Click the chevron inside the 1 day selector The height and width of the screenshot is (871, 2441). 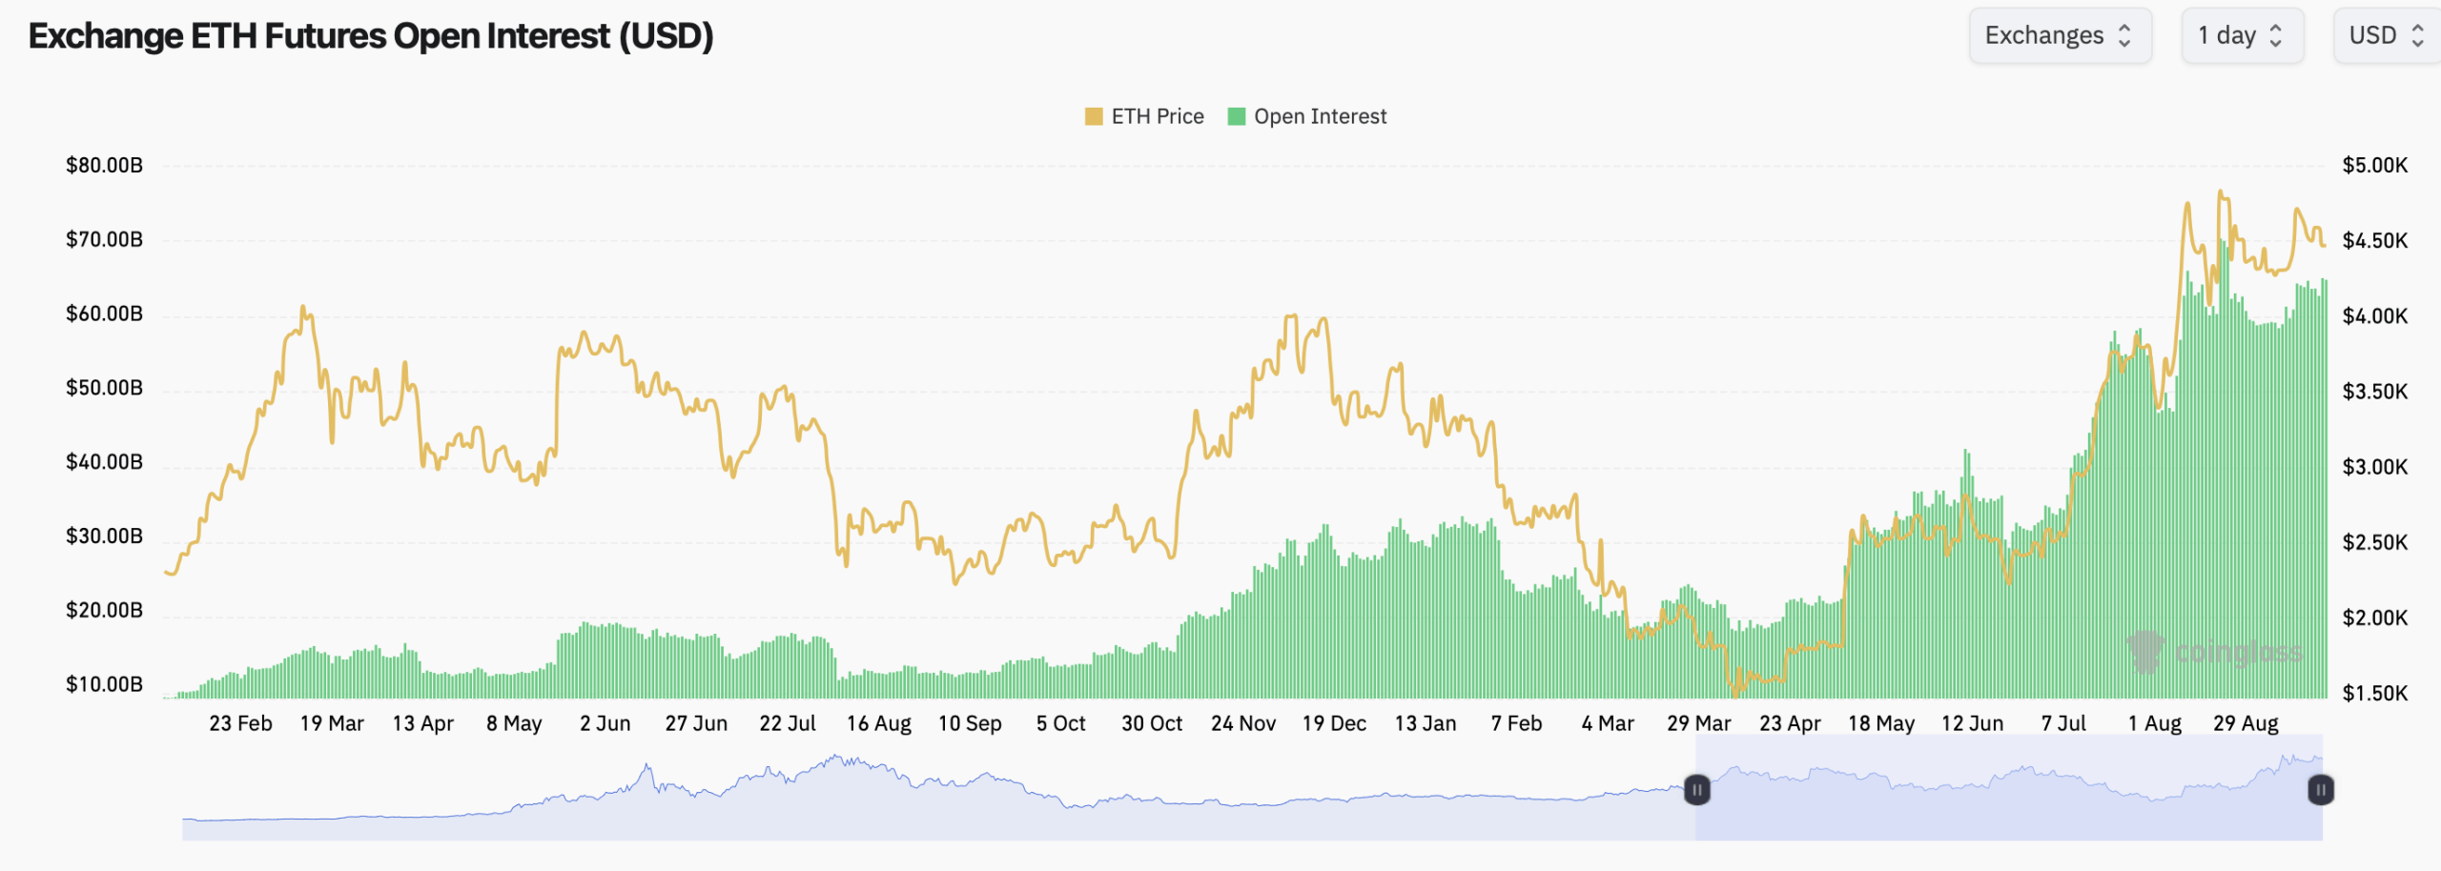pyautogui.click(x=2274, y=35)
